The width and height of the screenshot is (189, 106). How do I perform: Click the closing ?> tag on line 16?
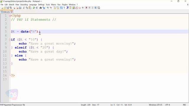point(13,75)
